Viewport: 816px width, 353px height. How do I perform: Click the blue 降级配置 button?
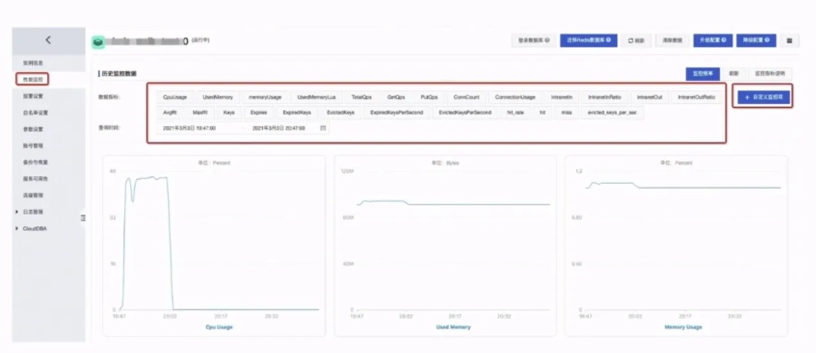point(756,40)
